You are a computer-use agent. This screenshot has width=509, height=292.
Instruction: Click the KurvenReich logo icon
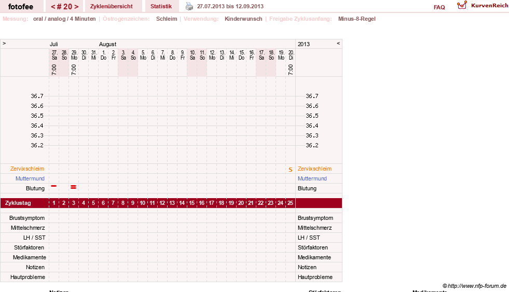[462, 5]
